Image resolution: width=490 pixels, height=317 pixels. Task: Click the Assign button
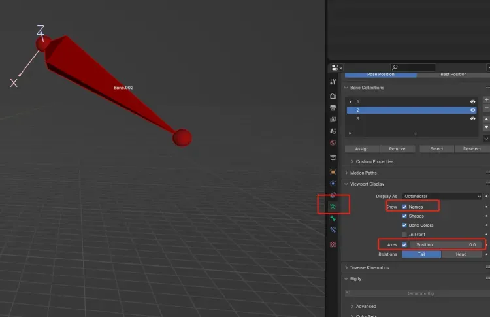[x=362, y=149]
